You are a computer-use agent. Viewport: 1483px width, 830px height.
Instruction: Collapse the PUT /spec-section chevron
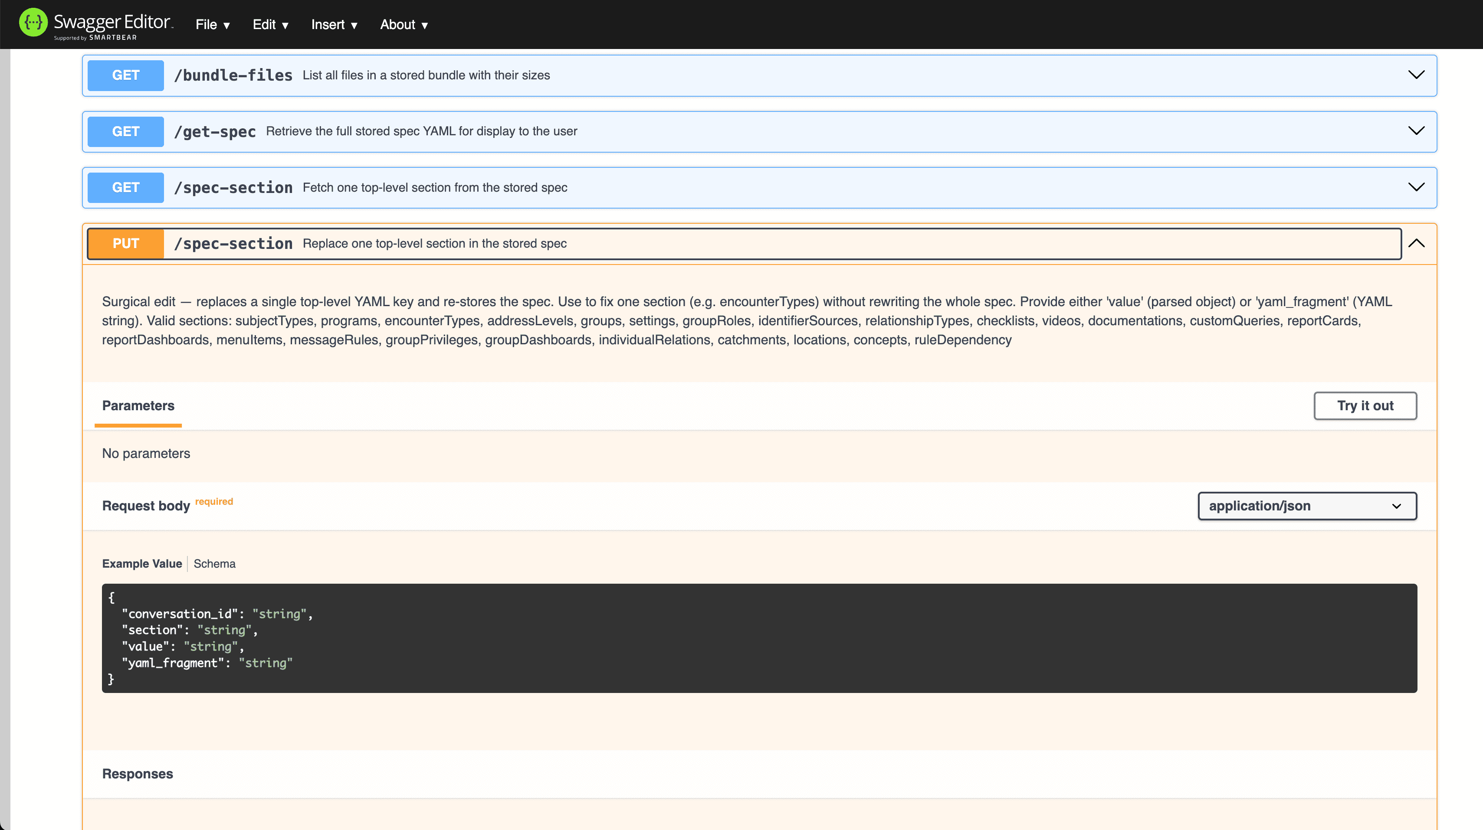[1416, 243]
